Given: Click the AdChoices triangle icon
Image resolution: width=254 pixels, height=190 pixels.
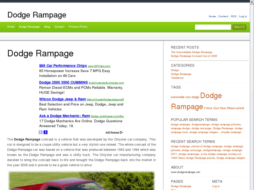Looking at the screenshot, I should (x=122, y=132).
